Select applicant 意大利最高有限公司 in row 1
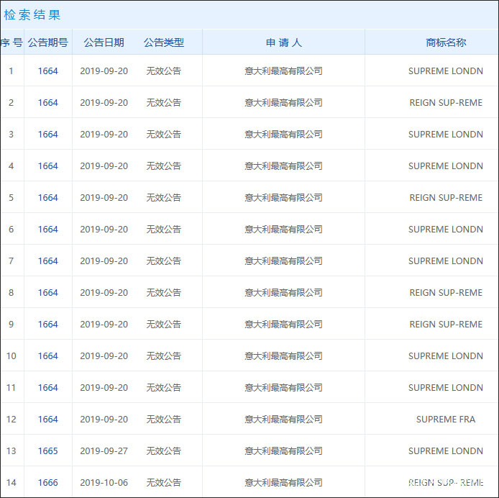 (x=283, y=71)
